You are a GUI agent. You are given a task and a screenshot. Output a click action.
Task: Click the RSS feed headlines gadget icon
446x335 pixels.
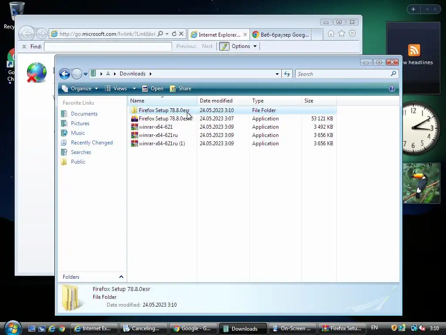(414, 50)
